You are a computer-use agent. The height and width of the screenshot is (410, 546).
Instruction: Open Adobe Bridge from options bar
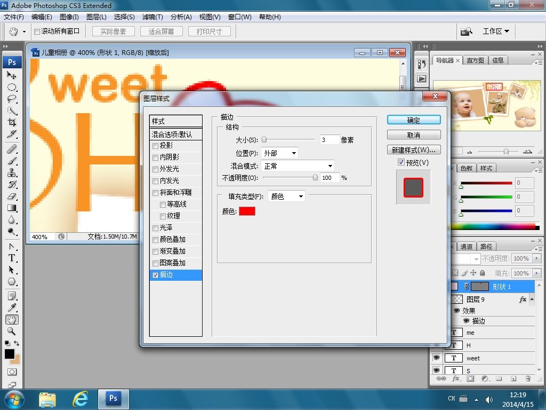coord(466,31)
